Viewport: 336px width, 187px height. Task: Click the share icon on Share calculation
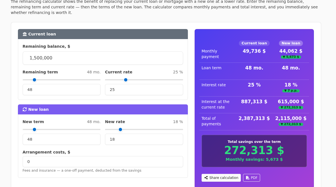(x=206, y=178)
